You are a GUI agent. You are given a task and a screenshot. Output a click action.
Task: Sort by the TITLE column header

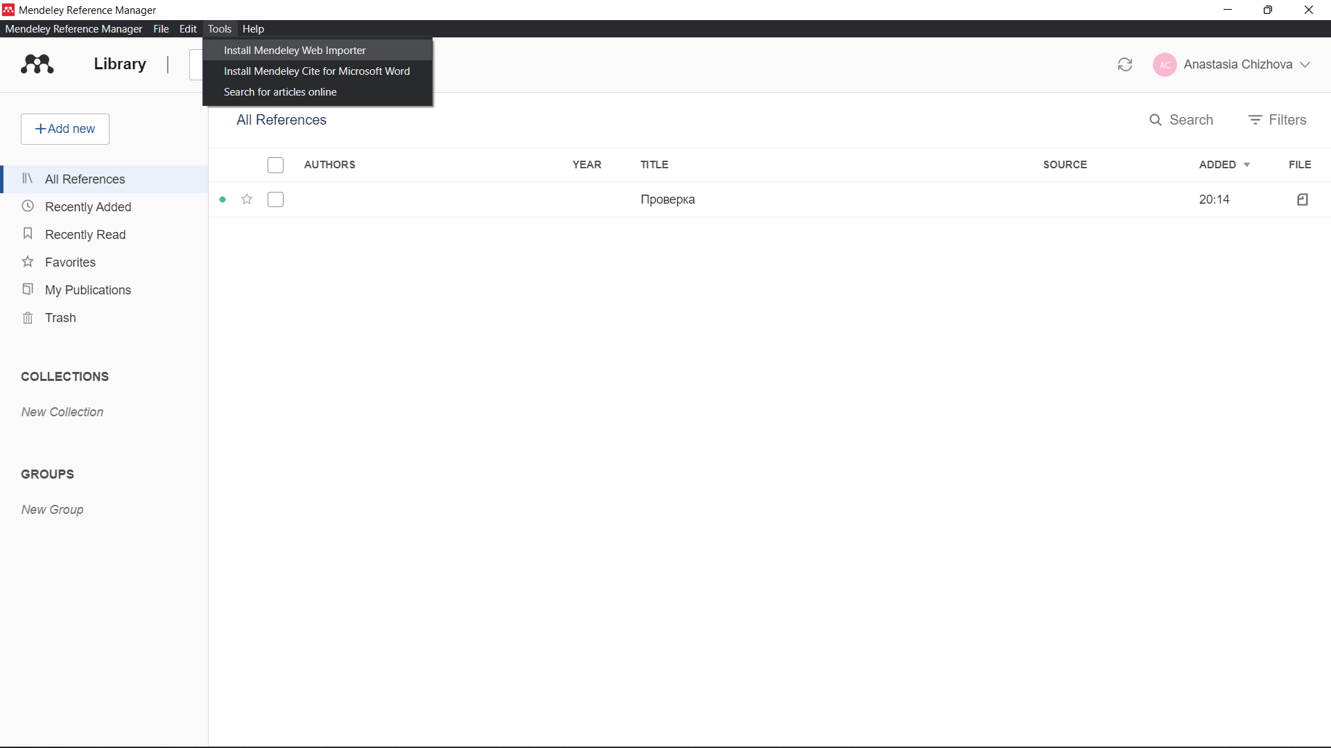(654, 165)
